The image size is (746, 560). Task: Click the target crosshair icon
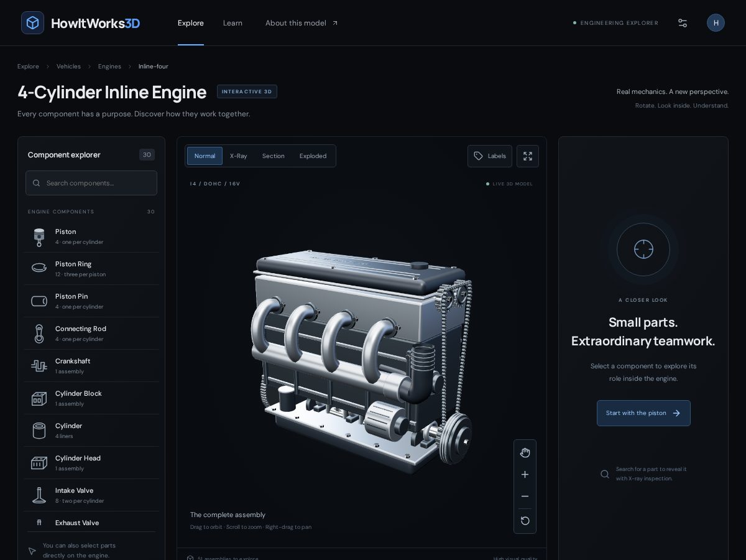[643, 250]
